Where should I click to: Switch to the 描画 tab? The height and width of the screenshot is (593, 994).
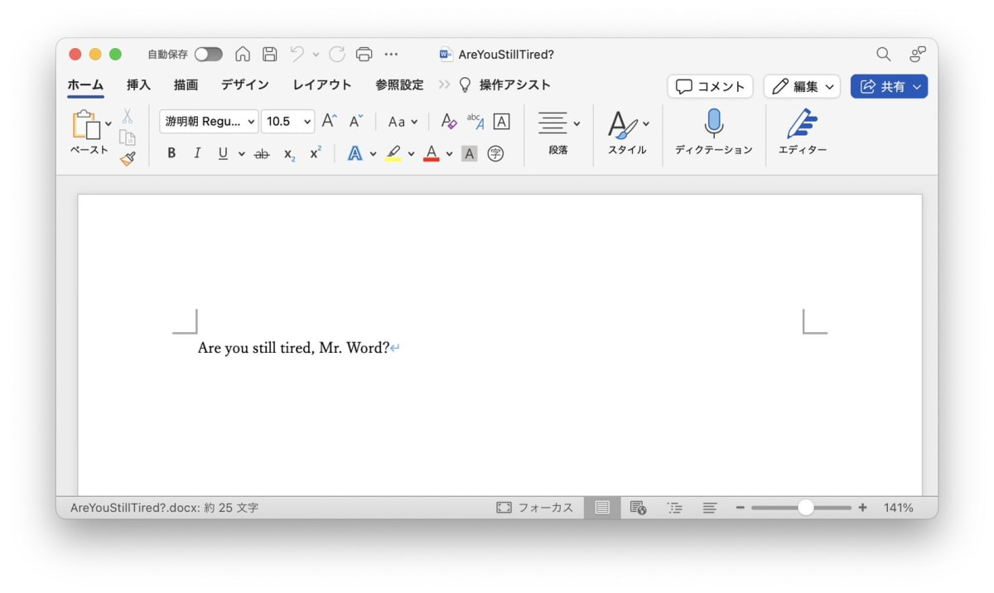coord(186,84)
